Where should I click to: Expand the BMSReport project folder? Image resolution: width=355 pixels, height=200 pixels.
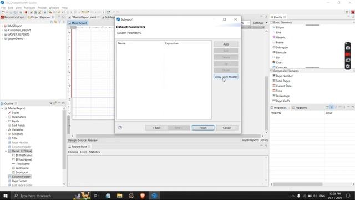[2, 26]
